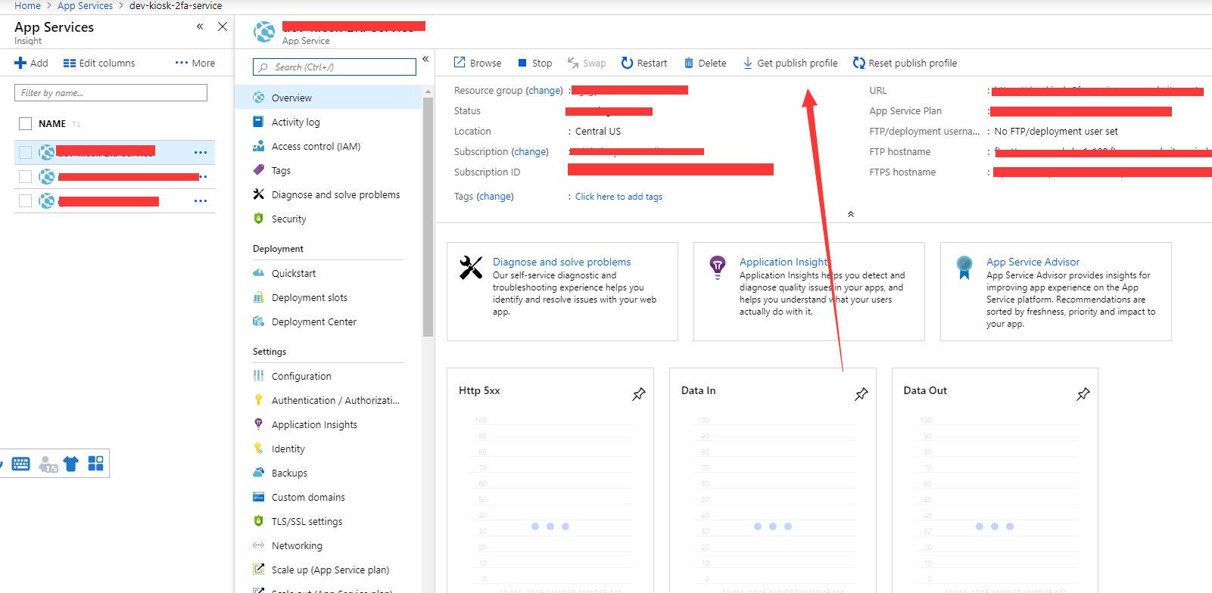The height and width of the screenshot is (593, 1212).
Task: Click the grid icon in floating toolbar
Action: pos(95,463)
